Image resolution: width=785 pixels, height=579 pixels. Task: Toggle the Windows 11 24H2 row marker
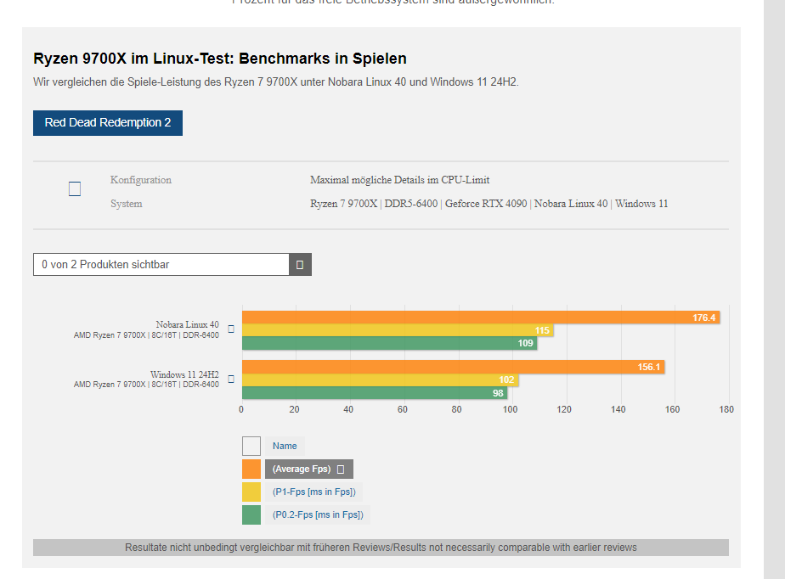pyautogui.click(x=231, y=379)
